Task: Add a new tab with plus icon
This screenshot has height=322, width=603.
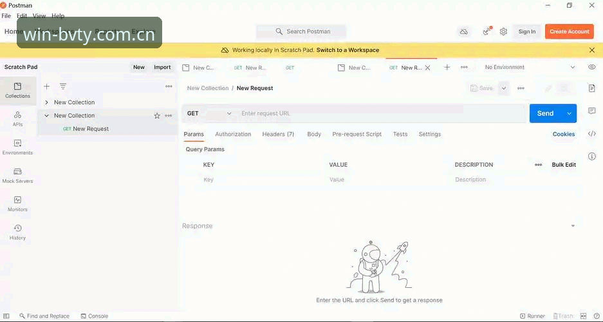Action: (x=447, y=68)
